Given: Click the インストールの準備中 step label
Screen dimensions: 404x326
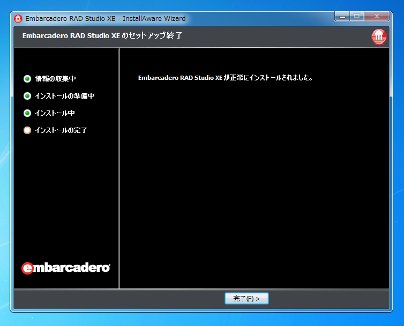Looking at the screenshot, I should click(65, 96).
